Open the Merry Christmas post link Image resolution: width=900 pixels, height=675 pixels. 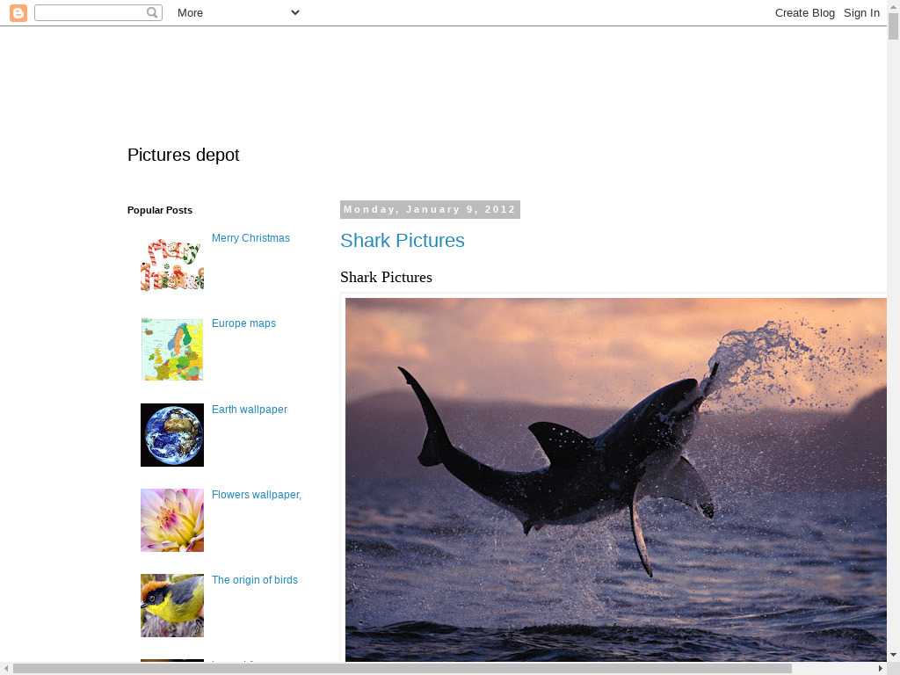coord(250,238)
